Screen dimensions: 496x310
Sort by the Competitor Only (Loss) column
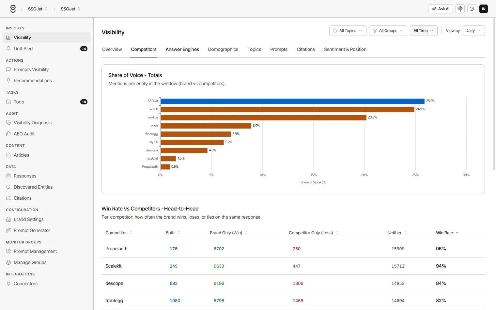click(314, 233)
